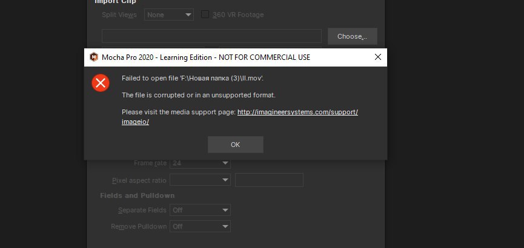Click the Choose... button in Import Clip

pyautogui.click(x=352, y=36)
